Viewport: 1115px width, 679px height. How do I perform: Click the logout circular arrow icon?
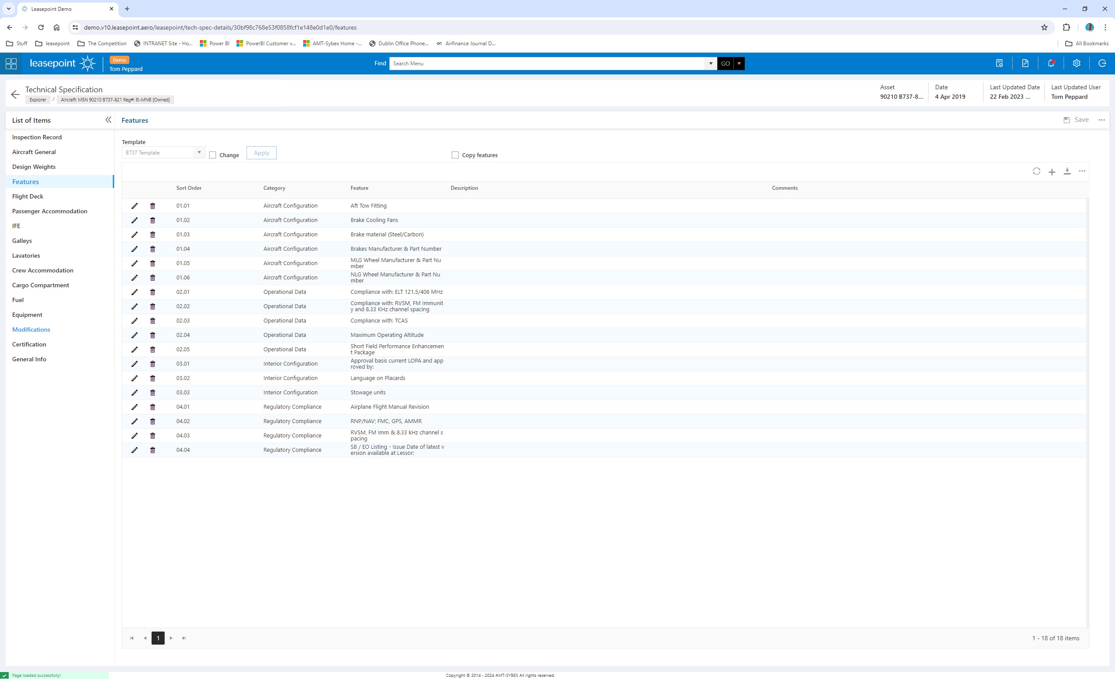point(1102,63)
